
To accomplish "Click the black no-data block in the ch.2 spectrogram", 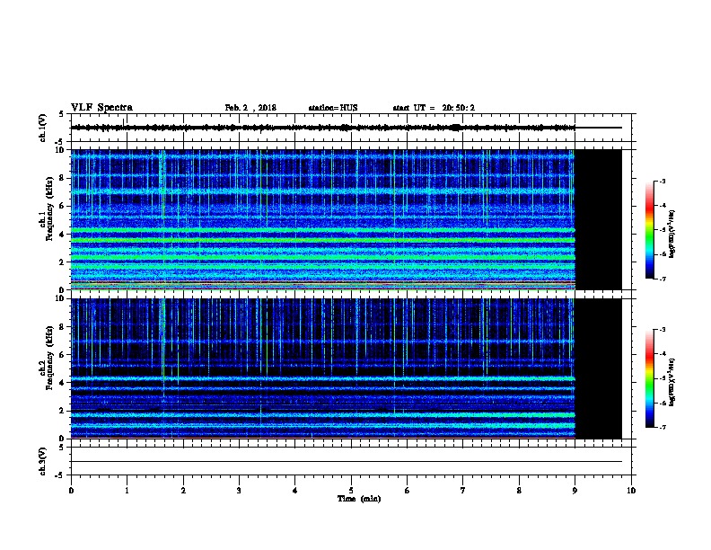I will click(x=598, y=368).
